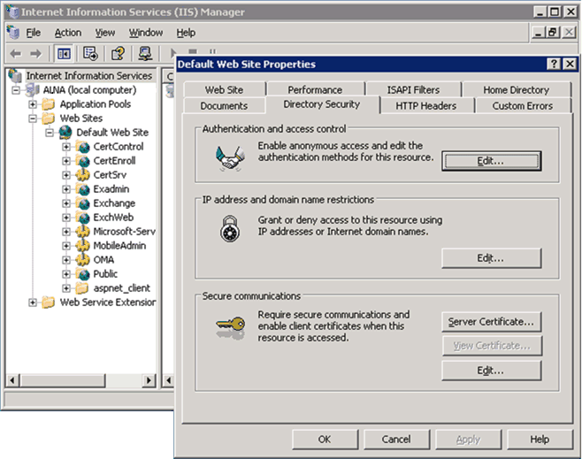Open the File menu
This screenshot has height=459, width=582.
[33, 33]
